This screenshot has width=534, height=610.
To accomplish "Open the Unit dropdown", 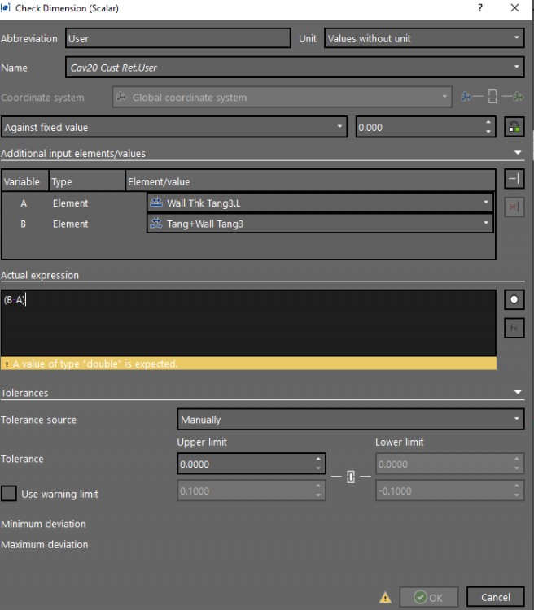I will 423,38.
